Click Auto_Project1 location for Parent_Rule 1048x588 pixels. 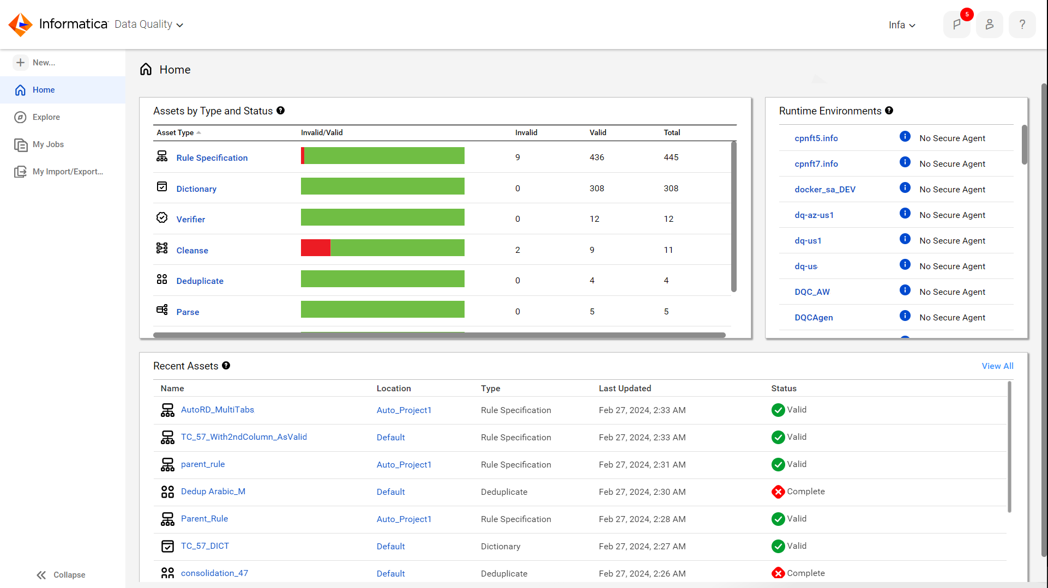[404, 519]
